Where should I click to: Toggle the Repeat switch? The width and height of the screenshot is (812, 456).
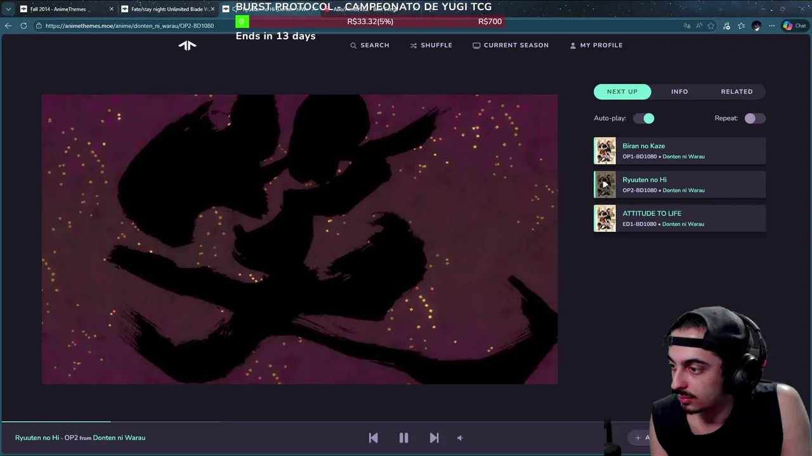tap(755, 118)
